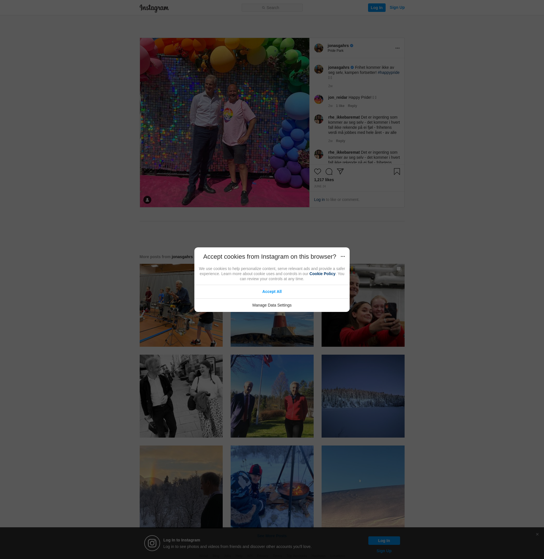The width and height of the screenshot is (544, 559).
Task: Reply to jon_reidar's comment
Action: click(352, 106)
